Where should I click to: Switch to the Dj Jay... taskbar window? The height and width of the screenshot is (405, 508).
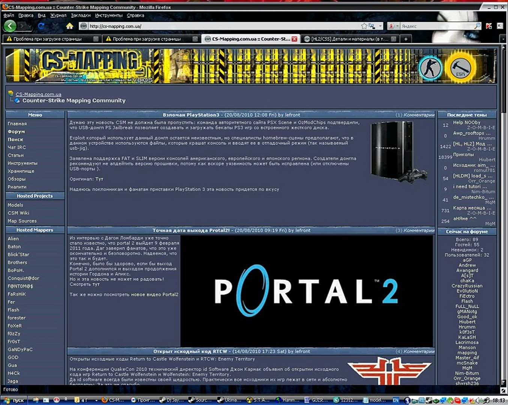point(171,400)
